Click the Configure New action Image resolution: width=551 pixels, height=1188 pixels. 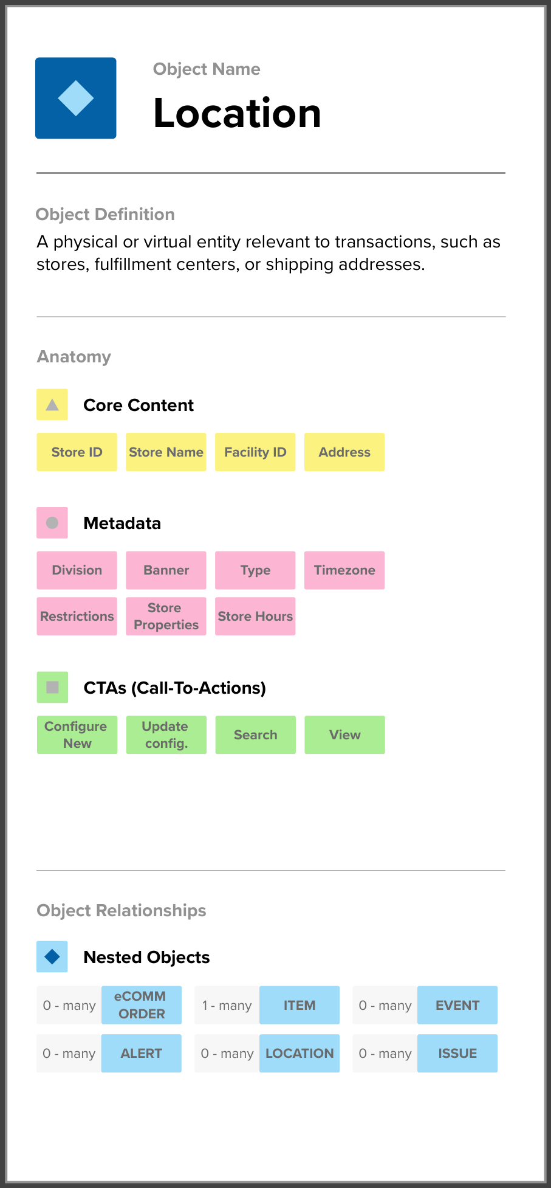tap(77, 735)
